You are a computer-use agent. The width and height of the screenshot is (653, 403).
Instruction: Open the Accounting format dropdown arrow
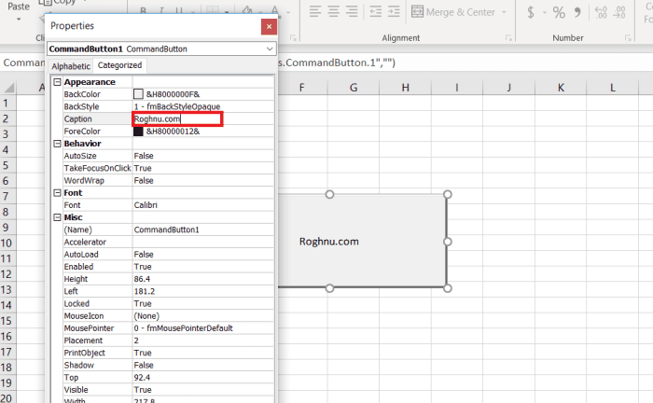[x=544, y=13]
